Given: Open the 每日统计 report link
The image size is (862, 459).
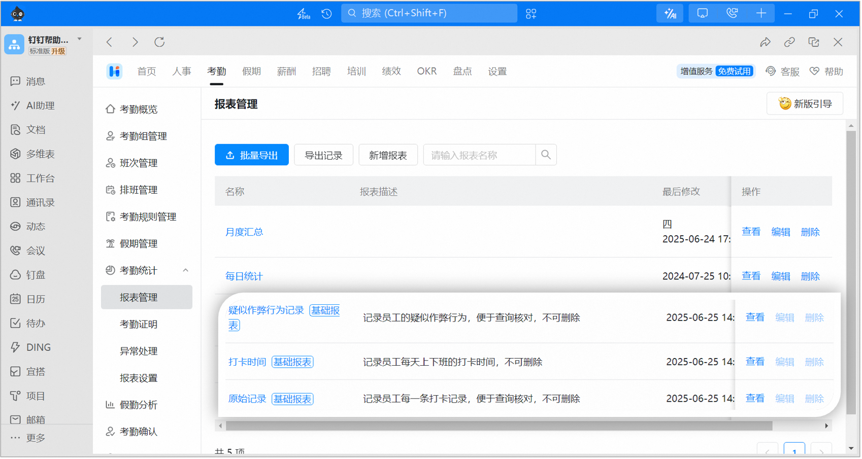Looking at the screenshot, I should 244,276.
